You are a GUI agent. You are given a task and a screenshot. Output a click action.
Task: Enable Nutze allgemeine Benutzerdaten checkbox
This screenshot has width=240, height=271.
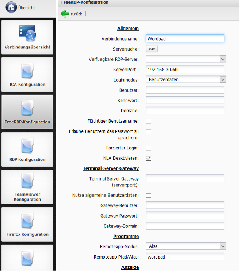(149, 196)
